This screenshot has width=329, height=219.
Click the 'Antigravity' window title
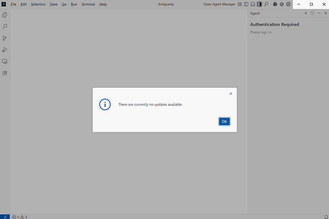[x=166, y=4]
